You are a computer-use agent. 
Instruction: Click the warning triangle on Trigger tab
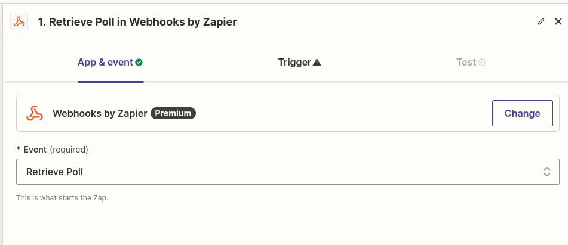[317, 63]
